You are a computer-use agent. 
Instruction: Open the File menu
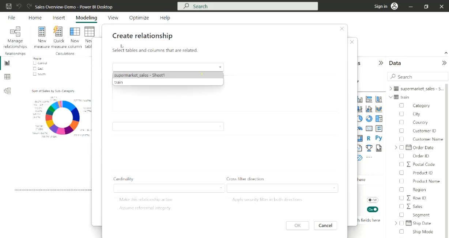(x=12, y=18)
